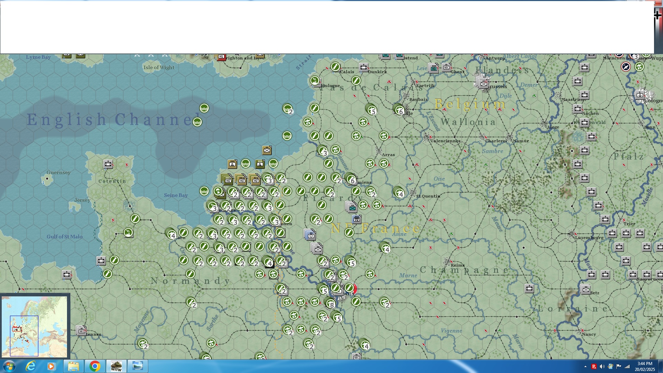Viewport: 663px width, 373px height.
Task: Select the infantry counter at Metz
Action: pyautogui.click(x=586, y=289)
